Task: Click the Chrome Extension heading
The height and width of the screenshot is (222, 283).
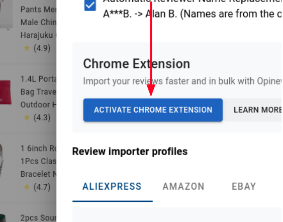Action: point(137,64)
